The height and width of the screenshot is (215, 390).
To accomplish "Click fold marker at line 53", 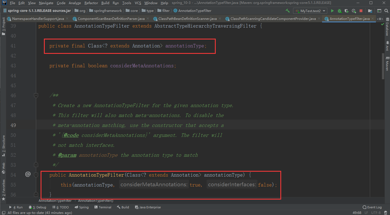I will pyautogui.click(x=36, y=165).
